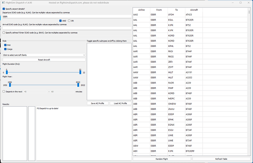Click the A3191 aircraft cell
Image resolution: width=253 pixels, height=163 pixels.
click(194, 73)
